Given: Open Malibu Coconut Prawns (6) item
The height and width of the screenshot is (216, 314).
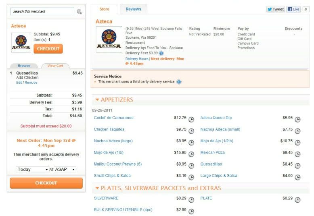Looking at the screenshot, I should (118, 164).
